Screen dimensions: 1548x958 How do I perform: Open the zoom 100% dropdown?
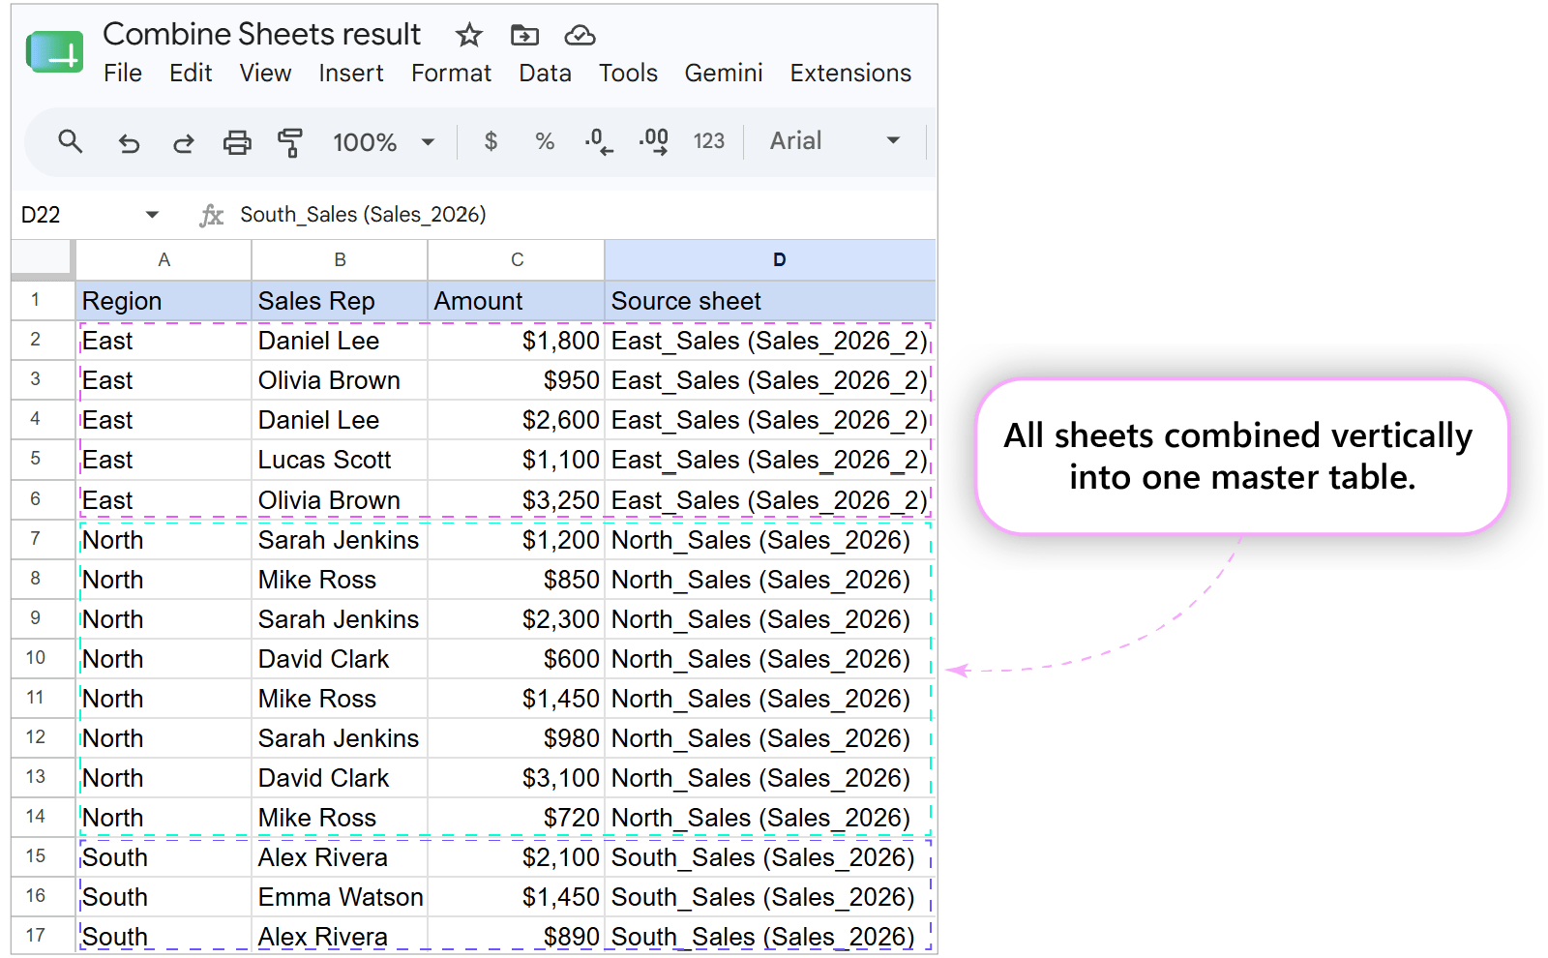click(x=383, y=142)
